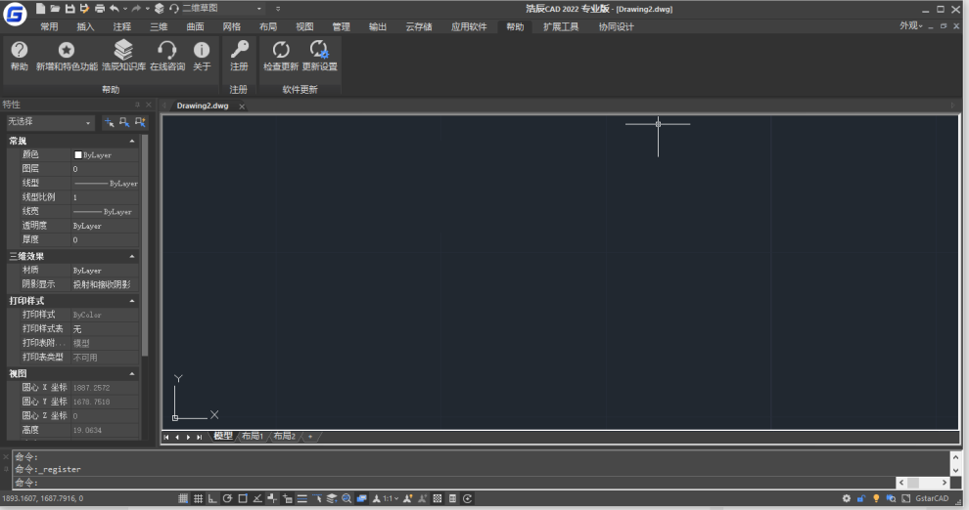This screenshot has height=510, width=969.
Task: Switch to the 常用 ribbon tab
Action: (49, 26)
